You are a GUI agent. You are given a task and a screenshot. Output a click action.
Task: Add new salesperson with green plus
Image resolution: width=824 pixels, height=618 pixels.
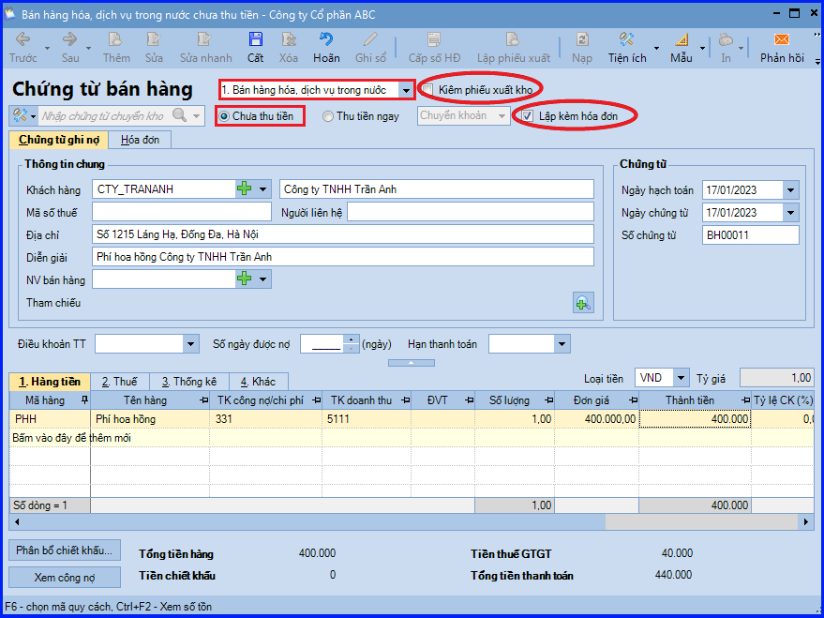pyautogui.click(x=244, y=279)
